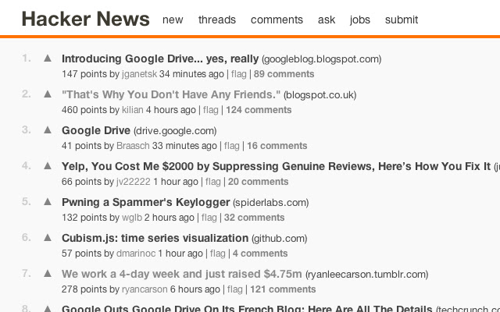The image size is (500, 312).
Task: Upvote the Introducing Google Drive story
Action: pos(48,58)
